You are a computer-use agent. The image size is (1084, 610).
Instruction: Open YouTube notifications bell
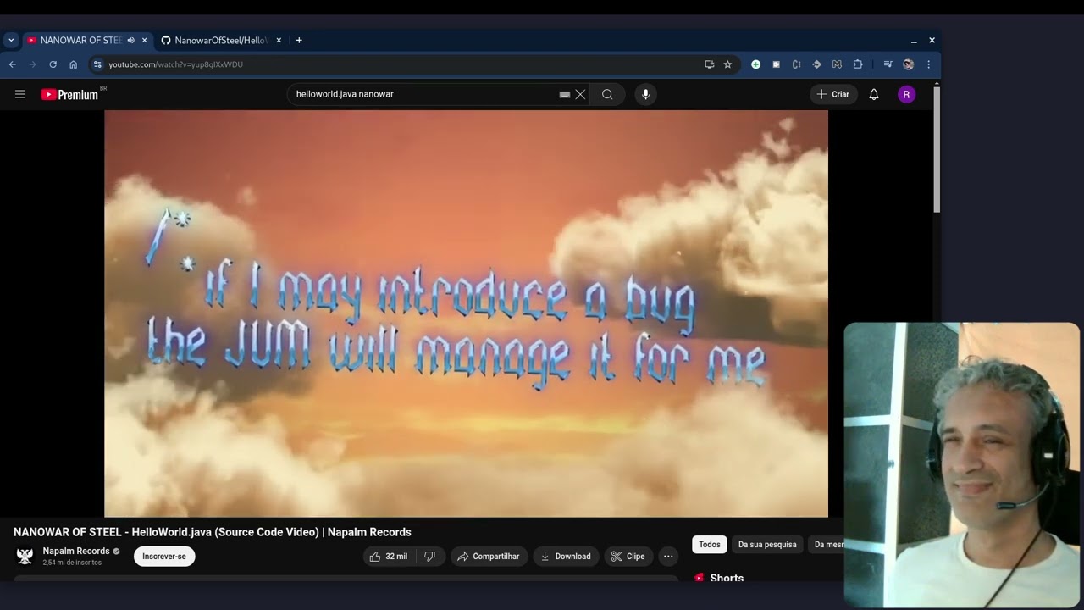[874, 94]
